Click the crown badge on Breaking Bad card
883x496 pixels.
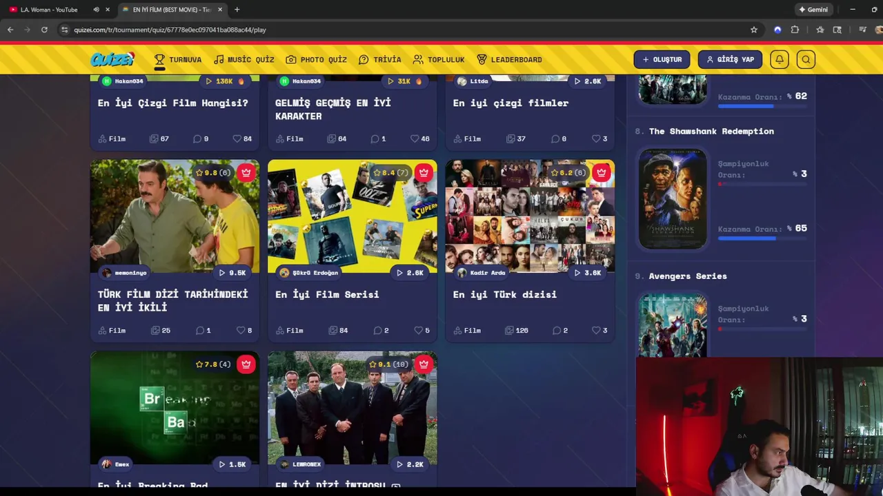246,364
